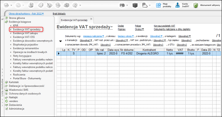The image size is (222, 117).
Task: Close the Ewidencja VAT sprzedaży tab
Action: click(x=91, y=19)
